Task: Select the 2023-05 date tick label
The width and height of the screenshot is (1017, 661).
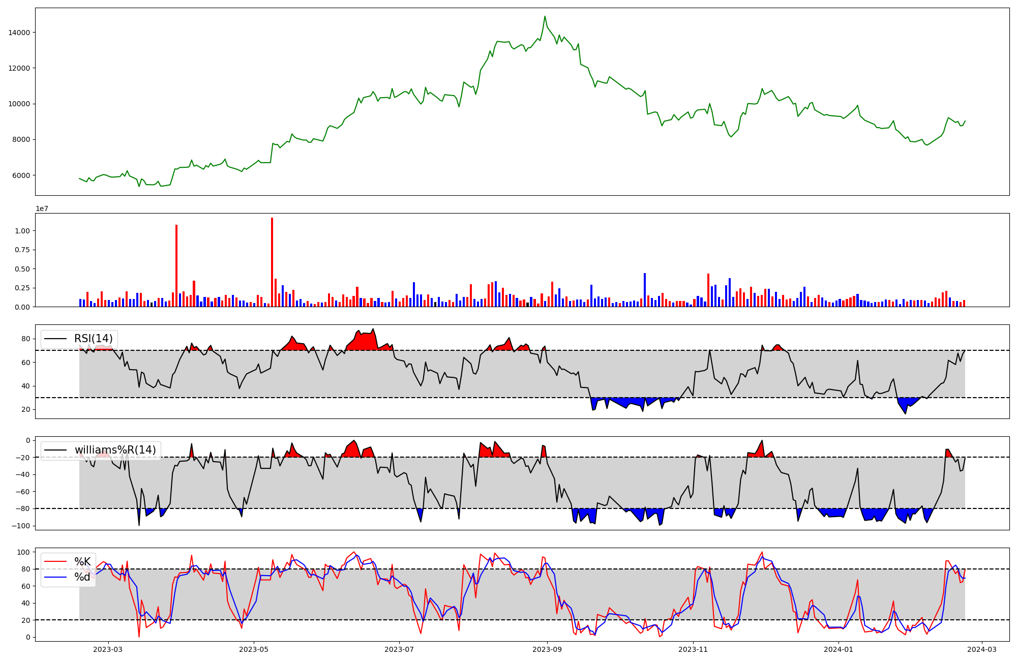Action: [x=254, y=649]
